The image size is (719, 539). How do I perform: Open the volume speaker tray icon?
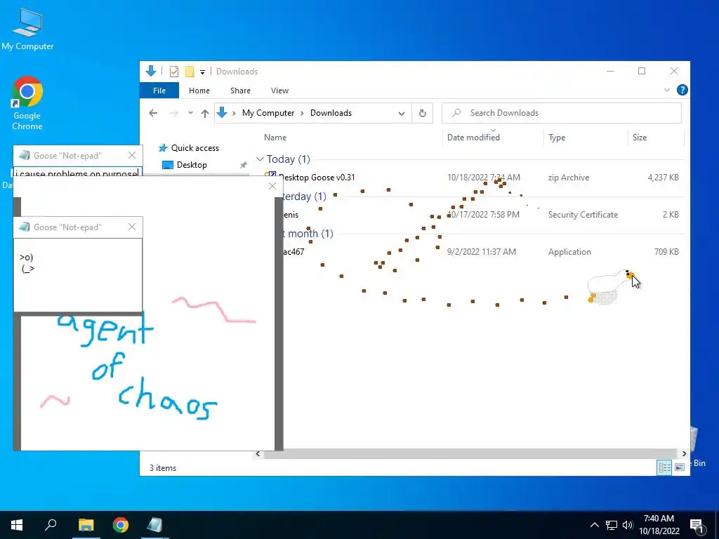pos(628,525)
